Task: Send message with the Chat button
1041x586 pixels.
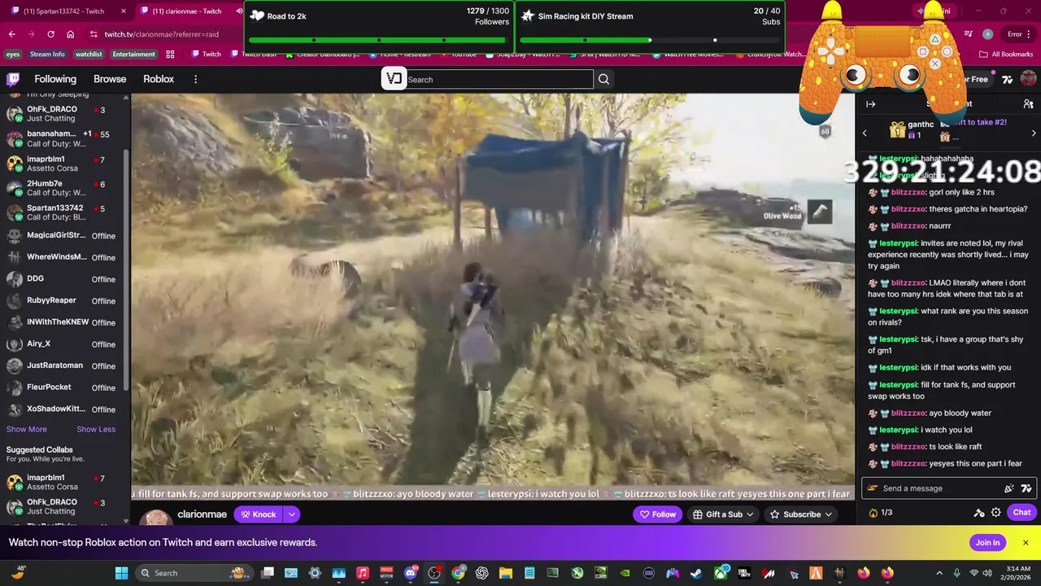Action: [x=1021, y=513]
